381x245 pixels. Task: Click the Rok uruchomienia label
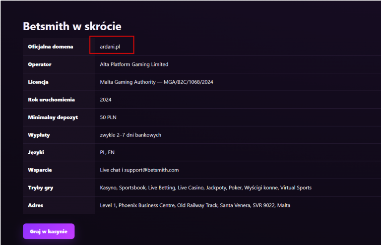(x=51, y=100)
